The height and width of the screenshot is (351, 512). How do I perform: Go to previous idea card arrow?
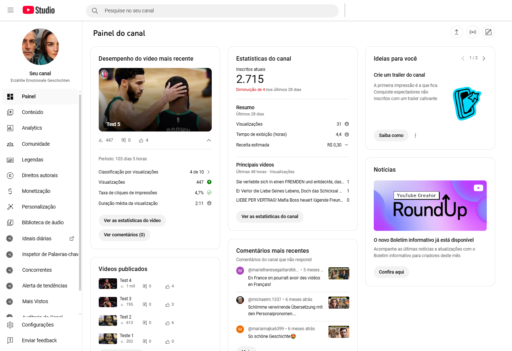coord(463,58)
